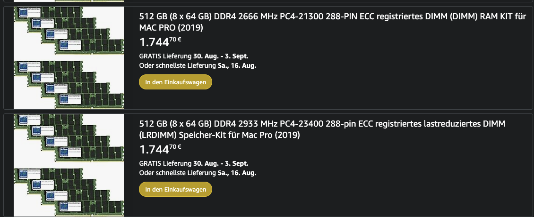Click GRATIS Lieferung dates for the 2933 MHz kit
Screen dimensions: 534x217
(x=194, y=163)
